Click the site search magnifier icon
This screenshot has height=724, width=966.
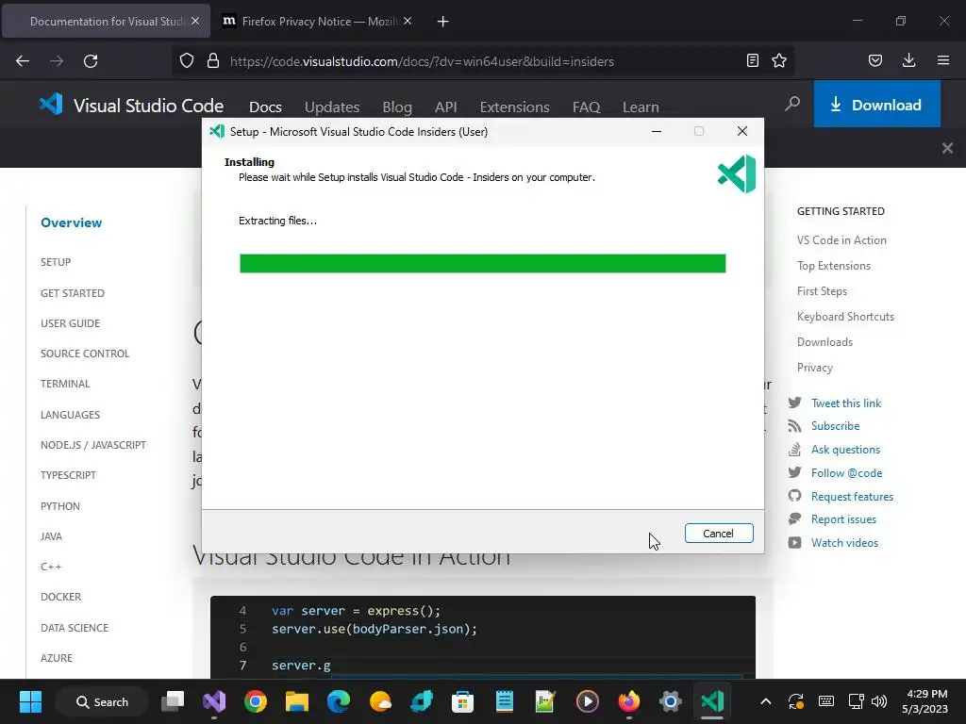pyautogui.click(x=792, y=104)
